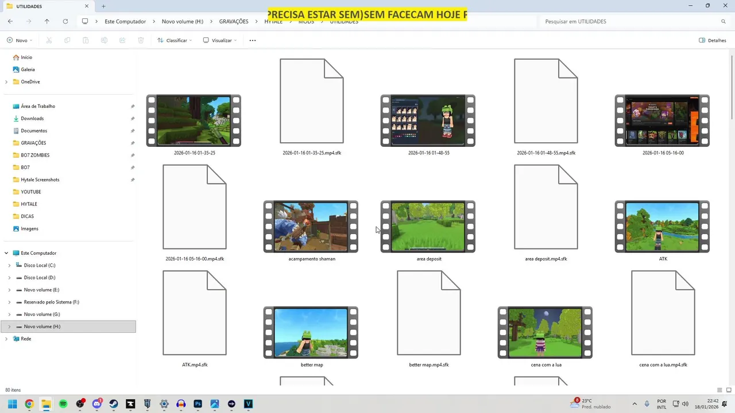
Task: Open the pinned BO7 ZOMBIES folder
Action: [x=35, y=155]
